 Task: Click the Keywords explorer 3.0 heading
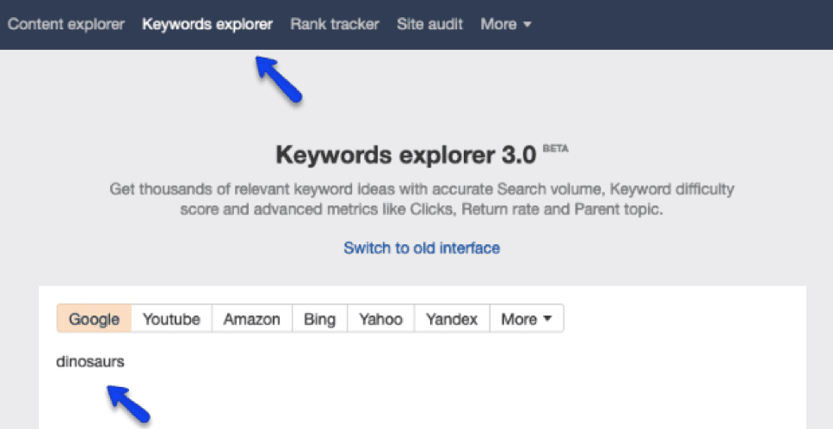[x=406, y=156]
